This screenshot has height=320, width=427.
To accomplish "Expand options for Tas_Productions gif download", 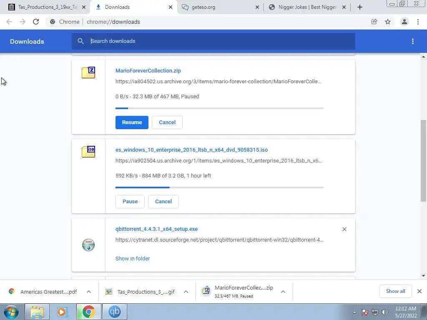I will click(x=186, y=292).
